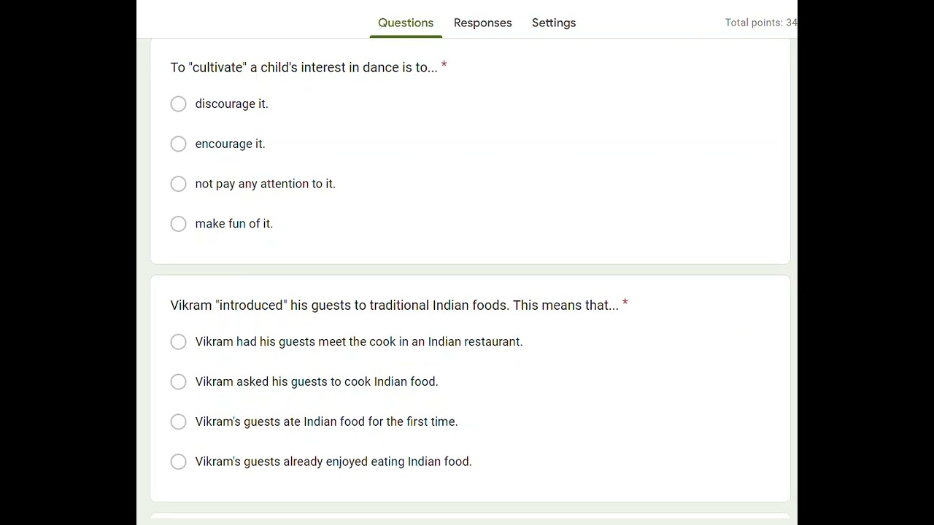Select the 'discourage it.' radio option
Screen dimensions: 934x525
click(179, 104)
